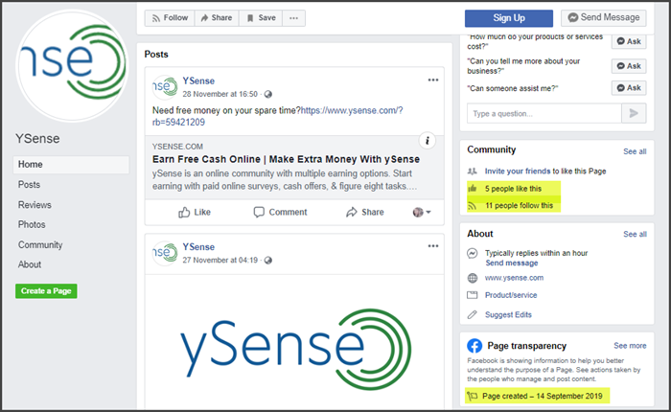Share the 28 November post
Image resolution: width=671 pixels, height=412 pixels.
pyautogui.click(x=364, y=212)
